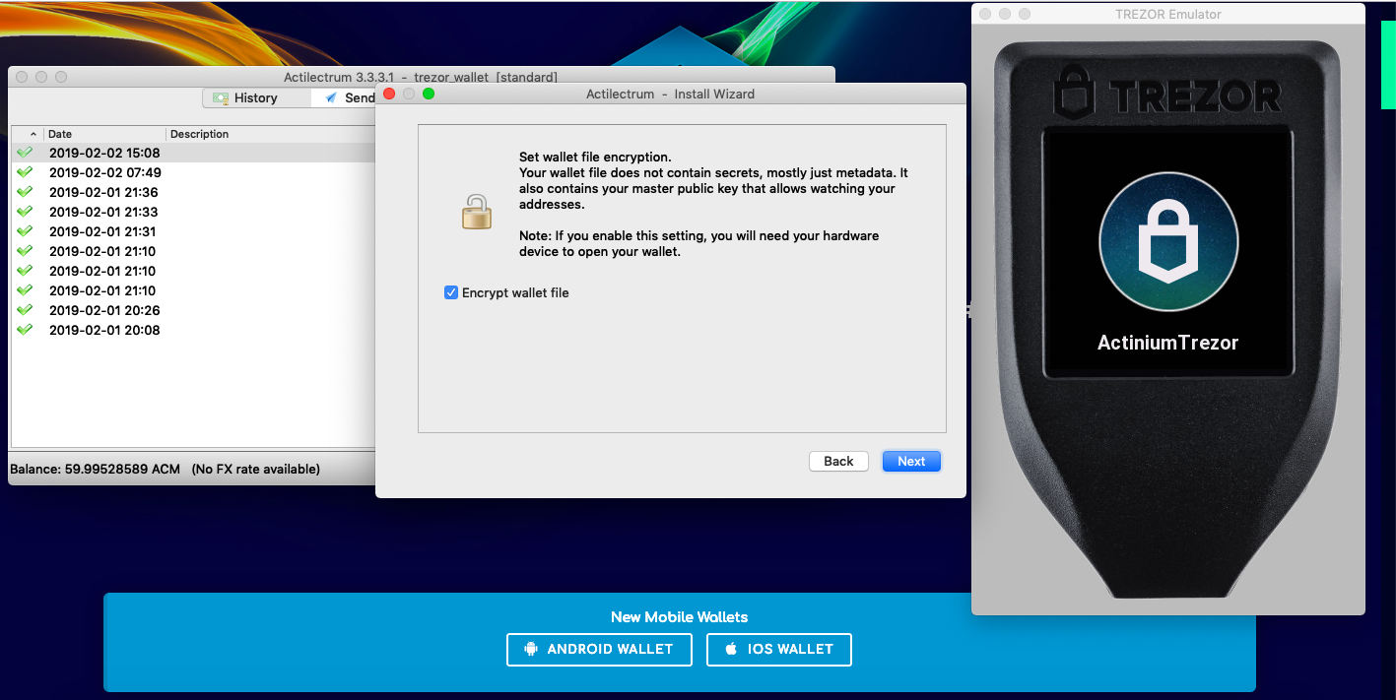The image size is (1396, 700).
Task: Click the Encrypt wallet file label text
Action: click(x=515, y=293)
